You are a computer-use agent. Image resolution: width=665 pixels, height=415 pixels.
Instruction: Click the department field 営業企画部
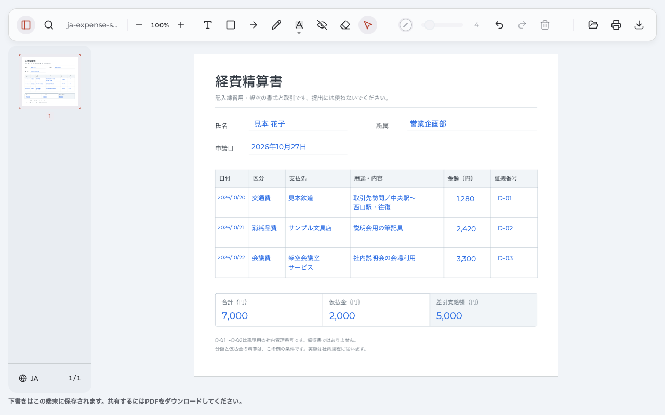click(x=472, y=124)
